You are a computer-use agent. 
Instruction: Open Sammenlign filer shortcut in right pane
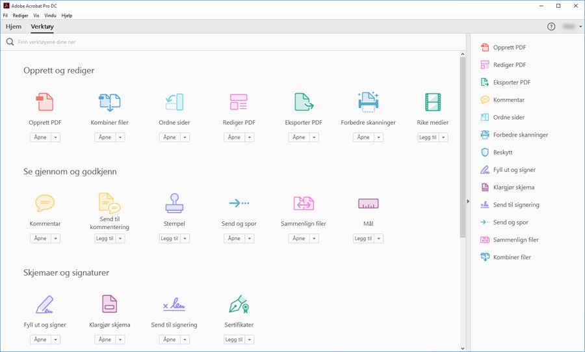pyautogui.click(x=509, y=239)
